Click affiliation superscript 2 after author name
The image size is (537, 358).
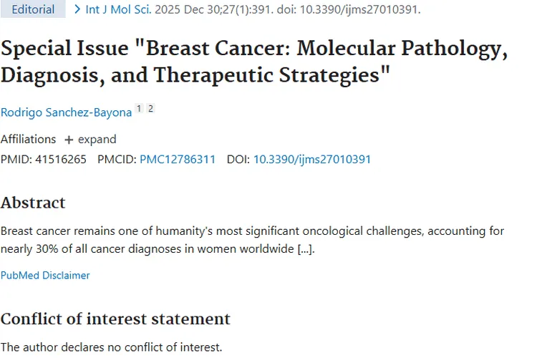pyautogui.click(x=150, y=109)
